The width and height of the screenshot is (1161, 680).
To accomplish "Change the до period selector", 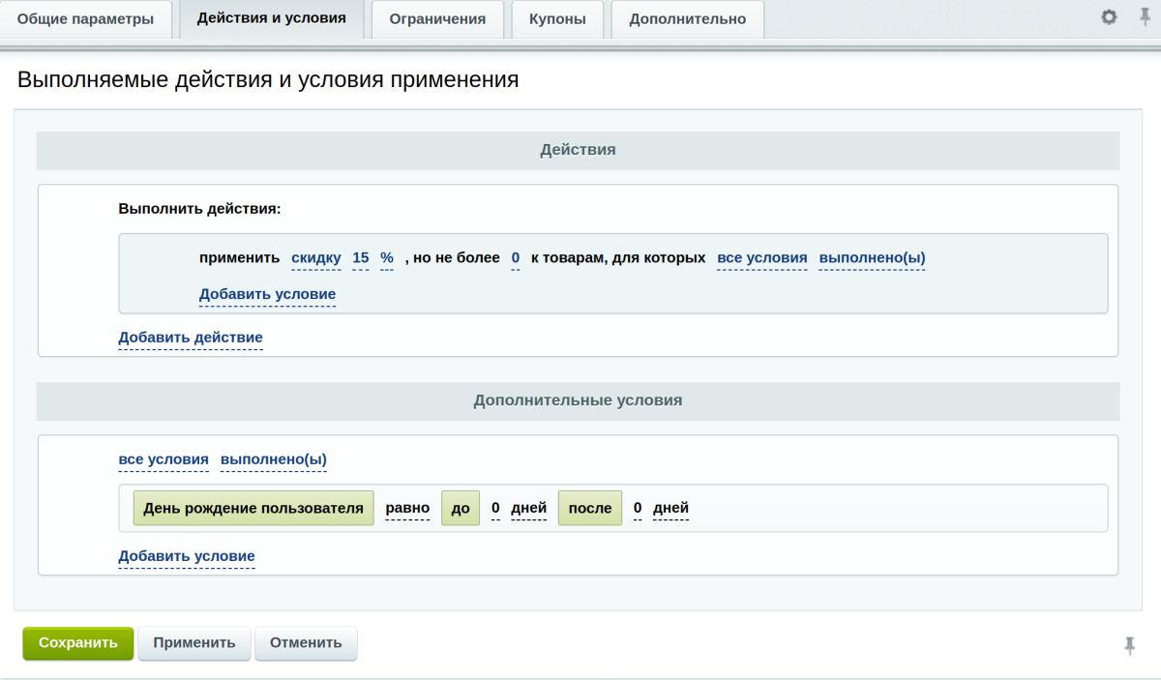I will click(x=460, y=507).
